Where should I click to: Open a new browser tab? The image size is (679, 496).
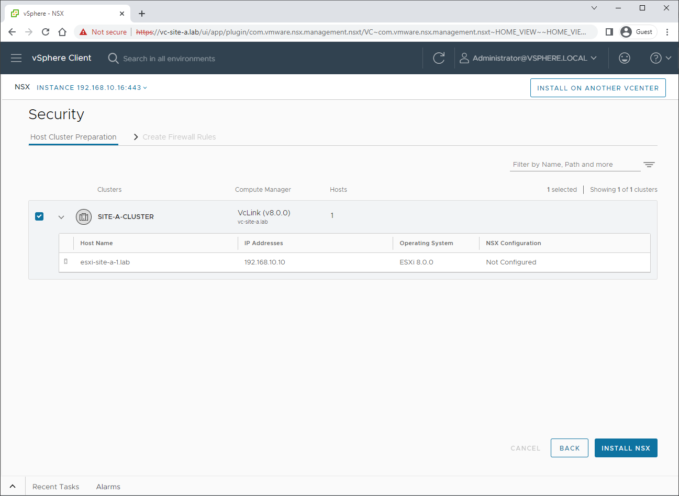click(x=142, y=14)
